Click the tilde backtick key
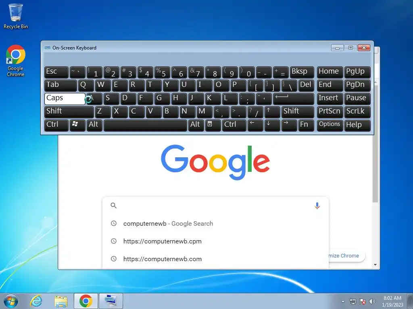 coord(77,72)
